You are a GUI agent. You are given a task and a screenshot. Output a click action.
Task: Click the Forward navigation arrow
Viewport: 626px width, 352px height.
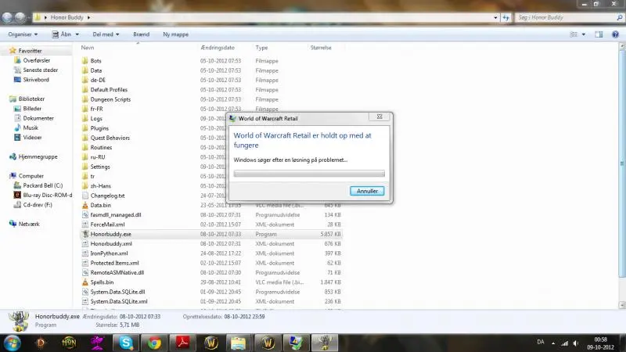click(20, 17)
